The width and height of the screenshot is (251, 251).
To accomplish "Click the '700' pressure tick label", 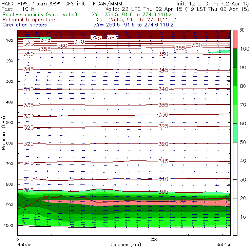I will (x=9, y=163).
